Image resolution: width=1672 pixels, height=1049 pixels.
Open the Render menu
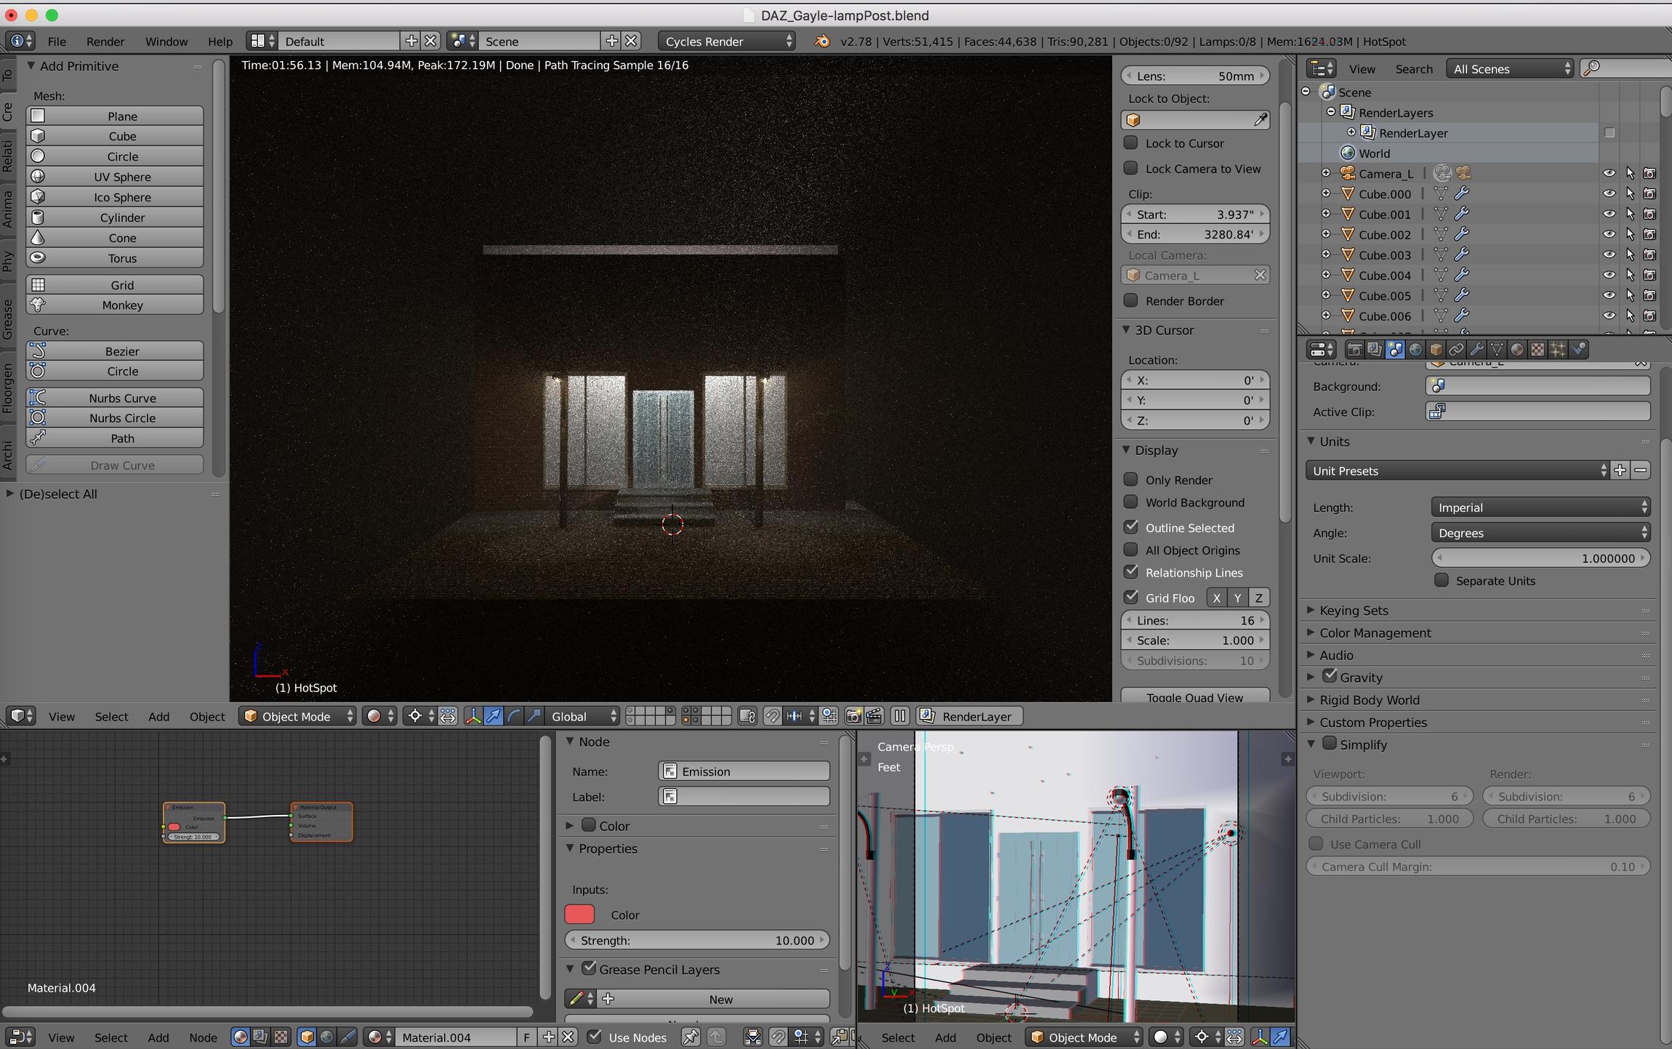tap(105, 41)
